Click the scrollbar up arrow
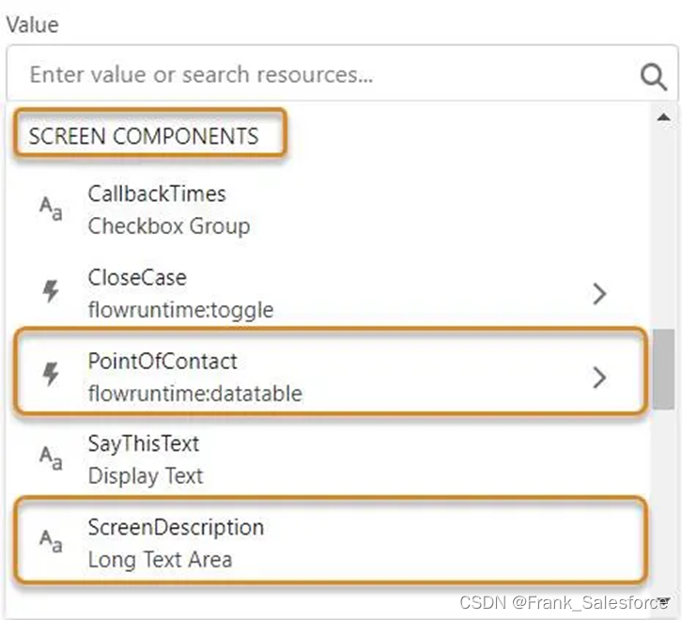Image resolution: width=682 pixels, height=620 pixels. point(663,117)
